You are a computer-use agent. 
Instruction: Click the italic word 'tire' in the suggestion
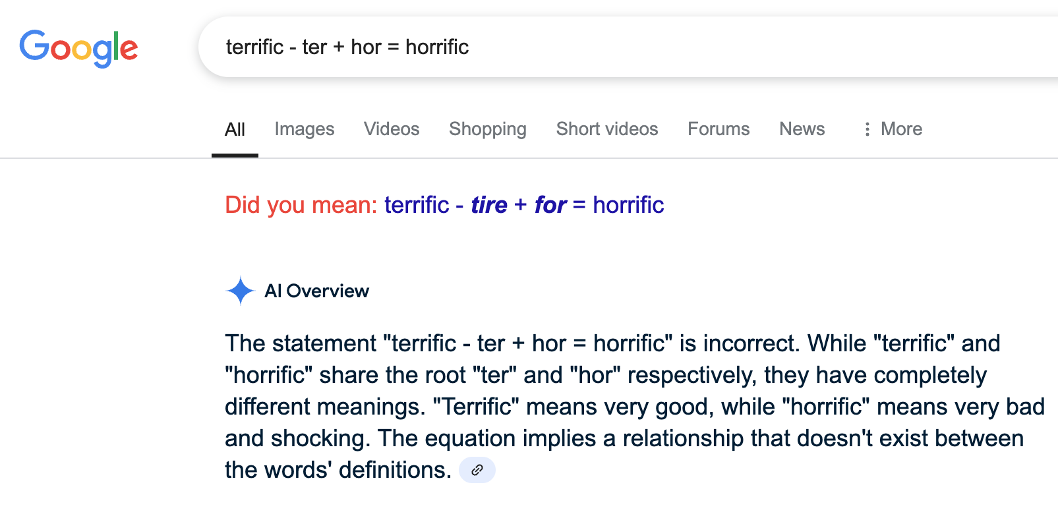(489, 205)
